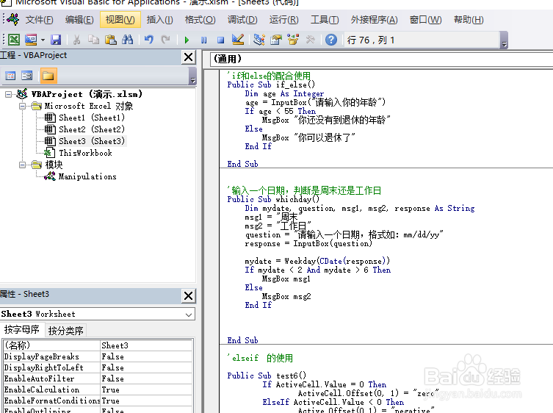The image size is (553, 413).
Task: Click the Insert UserForm icon
Action: [31, 40]
